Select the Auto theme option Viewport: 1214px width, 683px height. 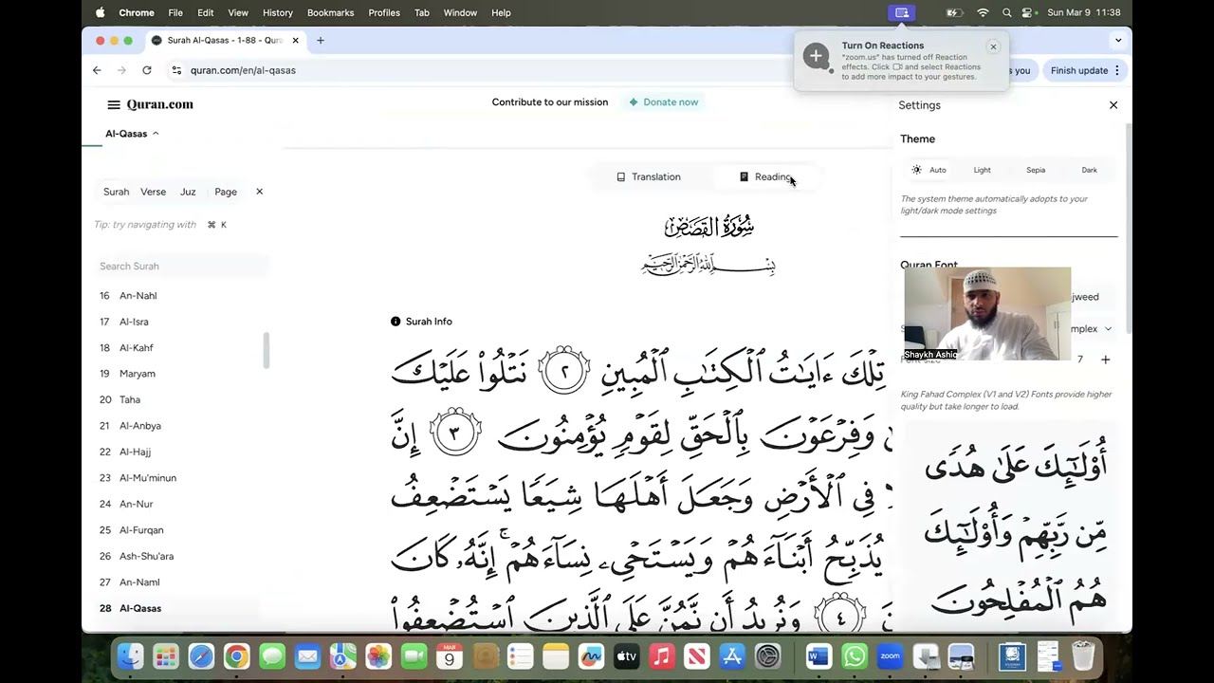pyautogui.click(x=929, y=170)
